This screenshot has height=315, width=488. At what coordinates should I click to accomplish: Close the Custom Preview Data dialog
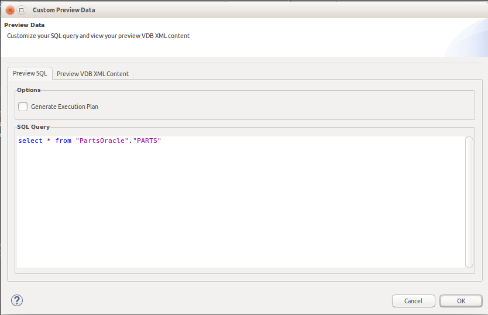pos(10,10)
